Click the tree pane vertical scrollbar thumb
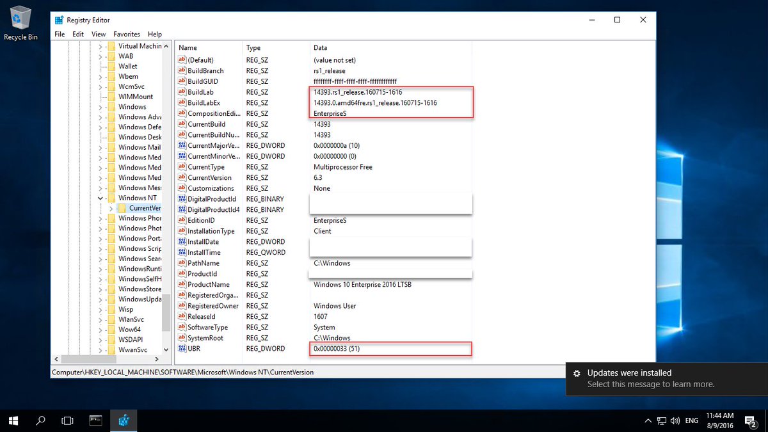Viewport: 768px width, 432px height. 166,312
